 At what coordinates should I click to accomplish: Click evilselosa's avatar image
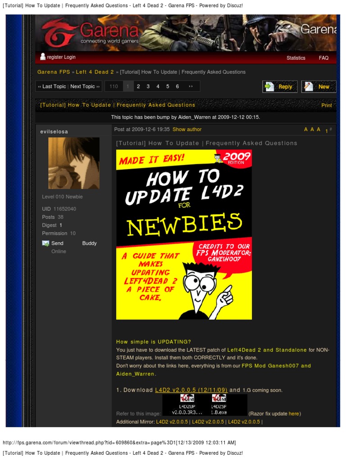coord(74,163)
